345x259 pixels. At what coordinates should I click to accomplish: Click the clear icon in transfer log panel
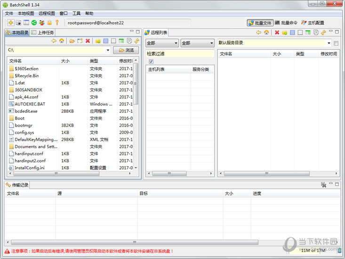323,185
